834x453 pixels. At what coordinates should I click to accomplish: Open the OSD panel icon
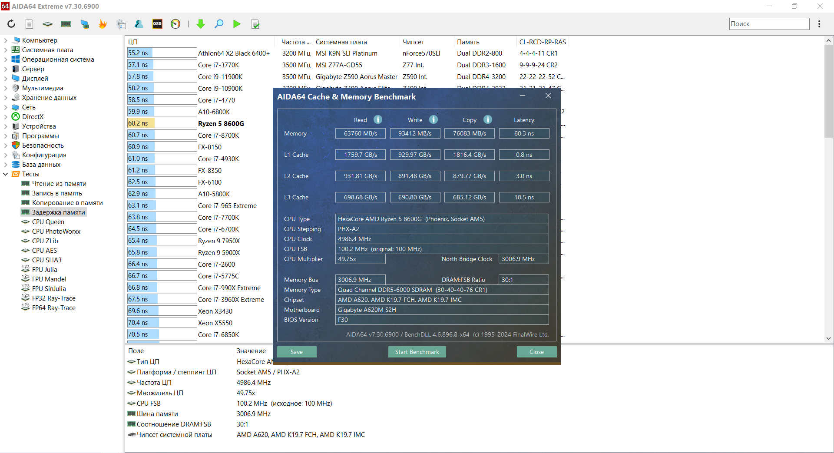tap(157, 24)
